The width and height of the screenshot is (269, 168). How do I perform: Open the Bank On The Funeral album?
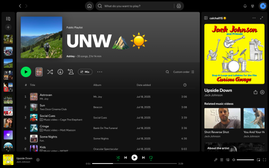click(105, 128)
